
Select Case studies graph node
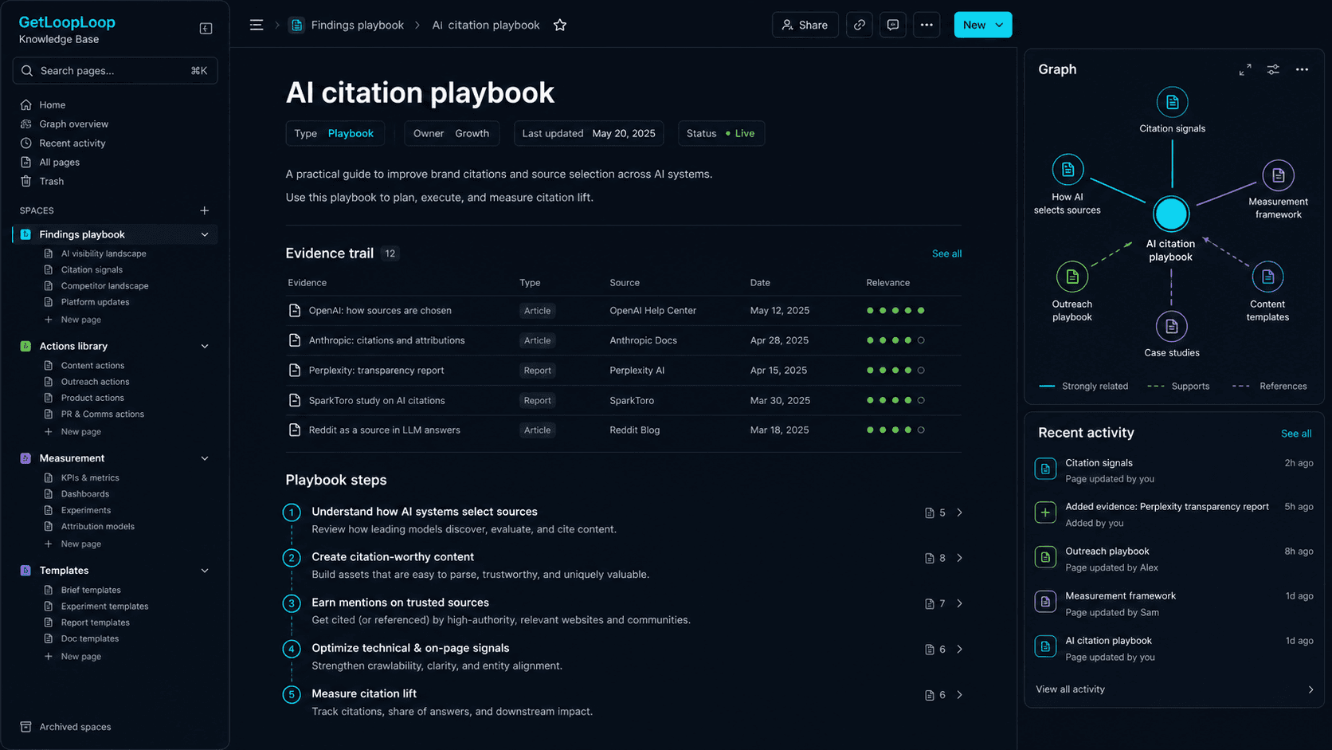coord(1171,326)
